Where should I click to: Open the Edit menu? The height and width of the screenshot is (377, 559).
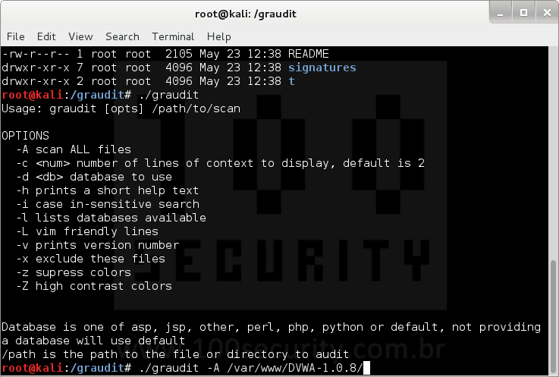46,36
